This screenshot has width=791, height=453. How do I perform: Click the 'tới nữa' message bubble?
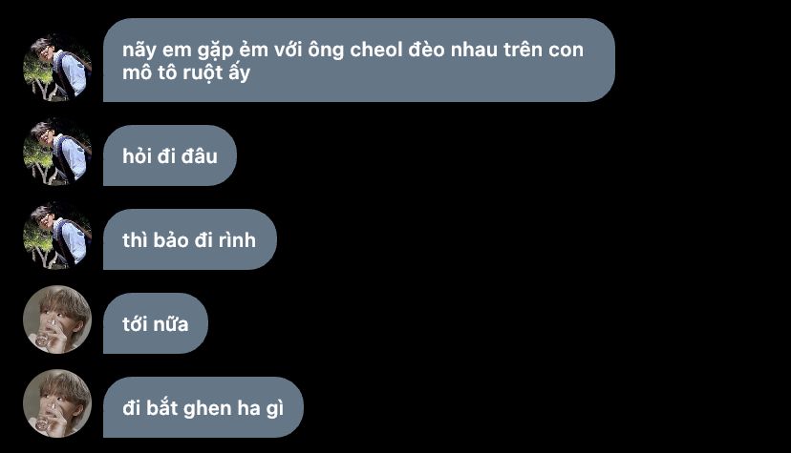coord(156,323)
